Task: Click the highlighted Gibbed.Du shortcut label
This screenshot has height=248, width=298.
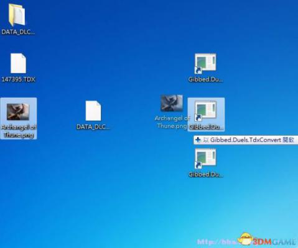Action: (x=205, y=127)
